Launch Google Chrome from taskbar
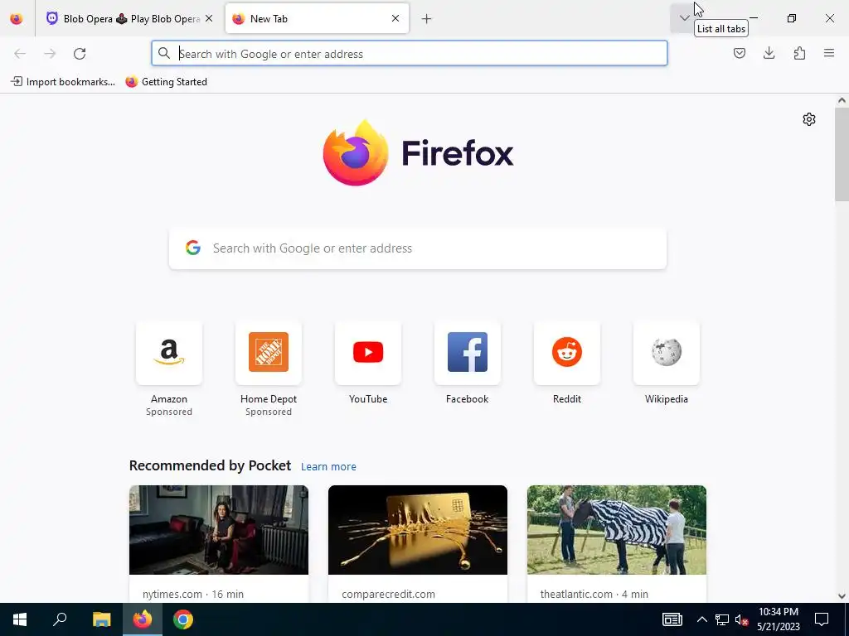849x636 pixels. tap(183, 619)
